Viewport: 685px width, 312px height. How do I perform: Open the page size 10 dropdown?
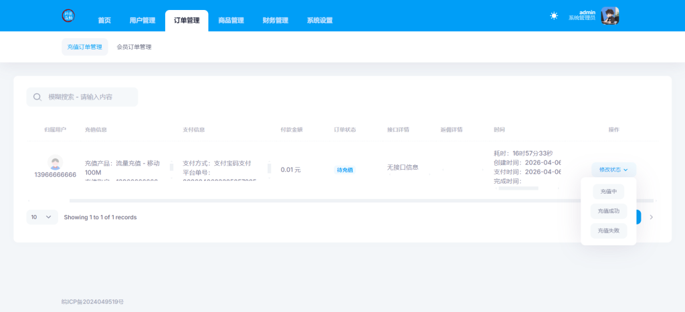(x=41, y=217)
